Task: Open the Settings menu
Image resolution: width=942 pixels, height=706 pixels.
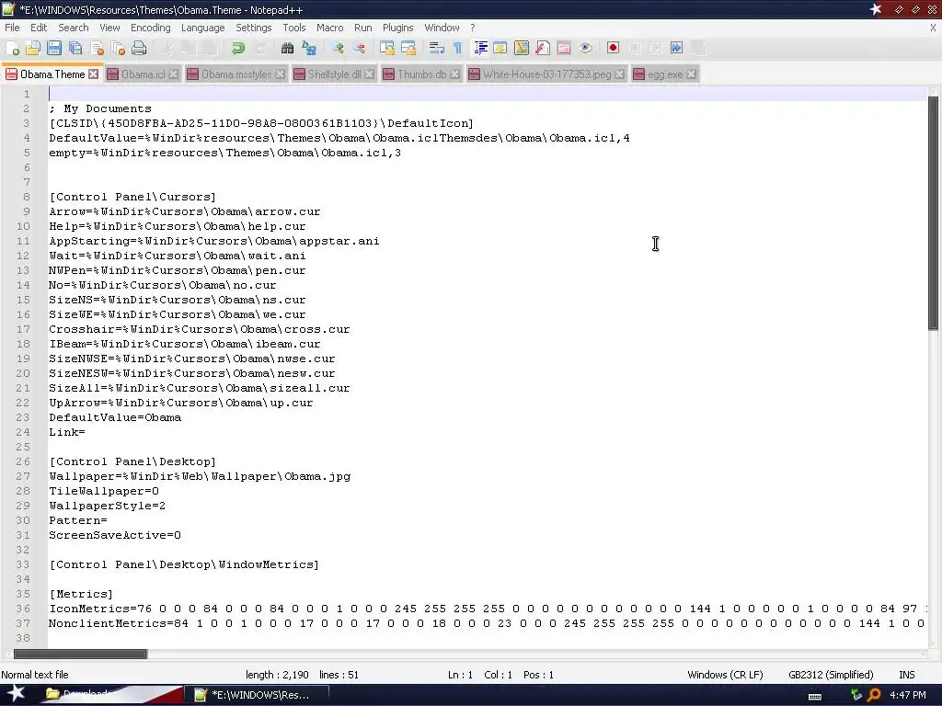Action: click(x=254, y=28)
